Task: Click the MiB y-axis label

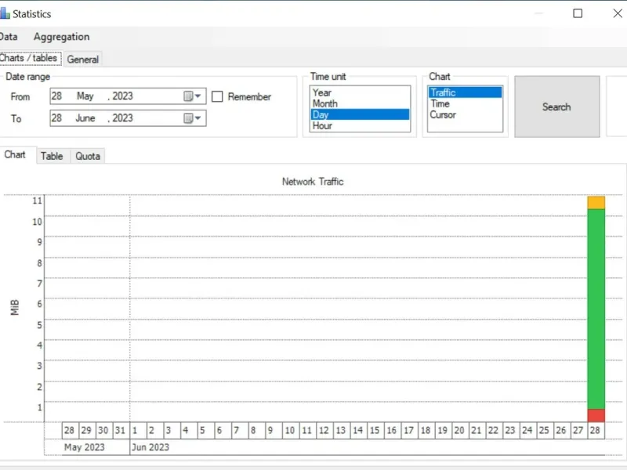Action: pyautogui.click(x=15, y=307)
